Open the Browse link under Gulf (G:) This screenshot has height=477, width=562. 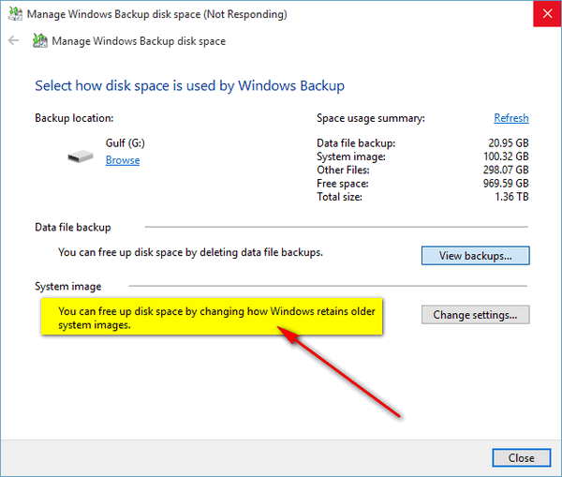pos(123,160)
